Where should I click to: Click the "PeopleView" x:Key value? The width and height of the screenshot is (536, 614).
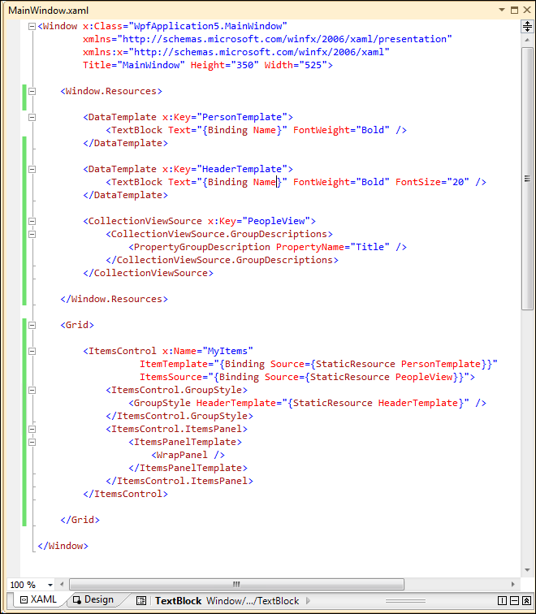coord(276,221)
